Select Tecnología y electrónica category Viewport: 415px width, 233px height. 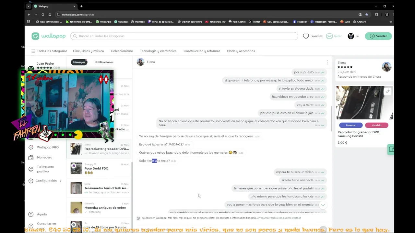(x=158, y=51)
